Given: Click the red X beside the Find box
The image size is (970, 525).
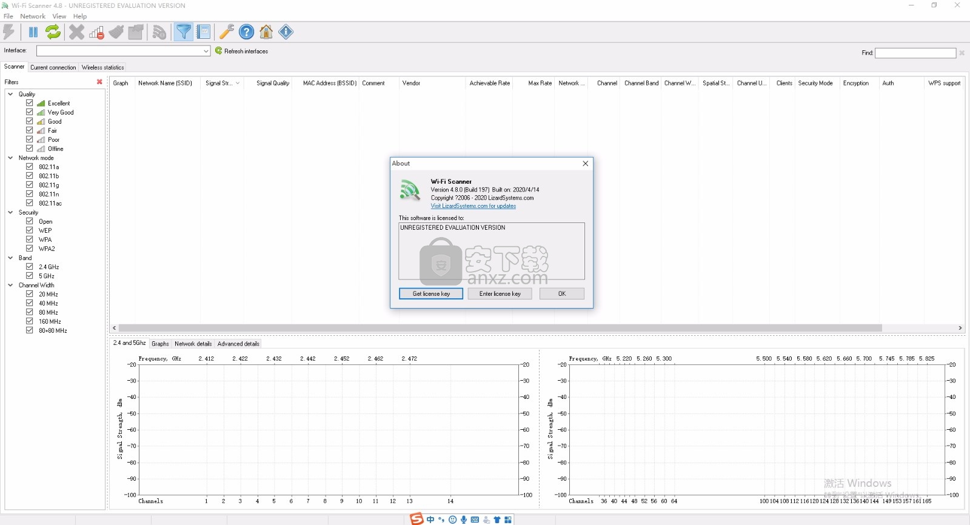Looking at the screenshot, I should (962, 53).
